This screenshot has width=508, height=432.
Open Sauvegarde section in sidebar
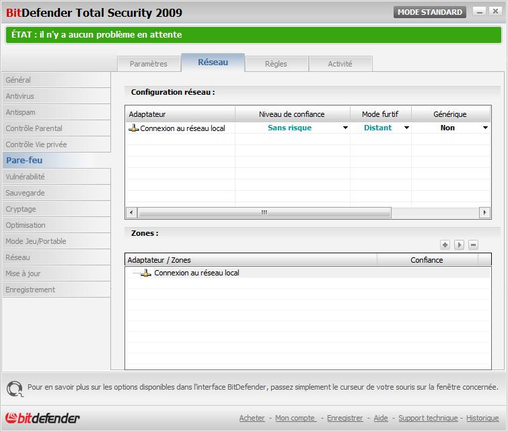[57, 193]
